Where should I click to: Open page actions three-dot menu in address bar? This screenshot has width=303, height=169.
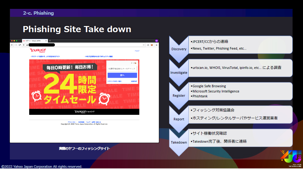click(x=144, y=45)
